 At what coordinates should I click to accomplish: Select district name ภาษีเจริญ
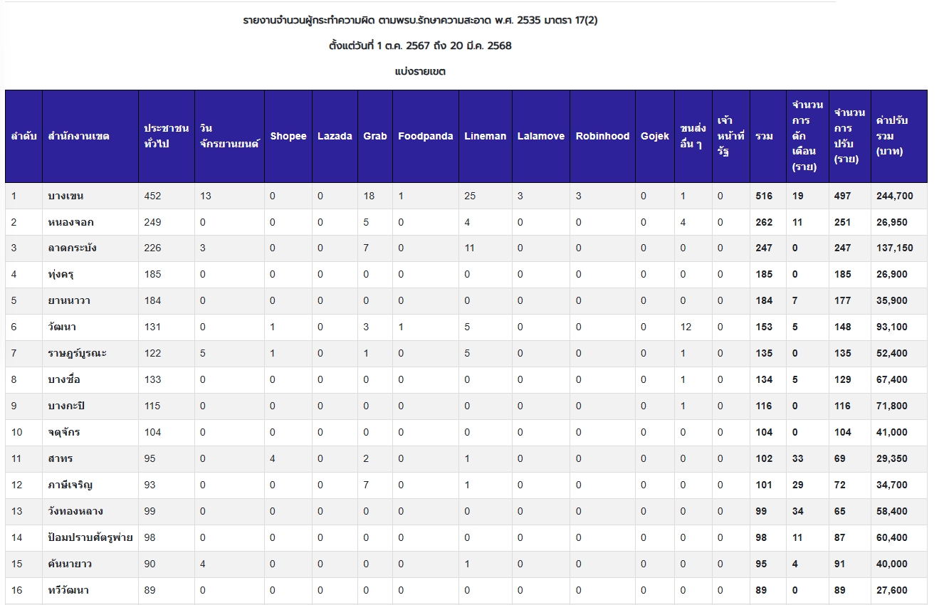point(70,485)
